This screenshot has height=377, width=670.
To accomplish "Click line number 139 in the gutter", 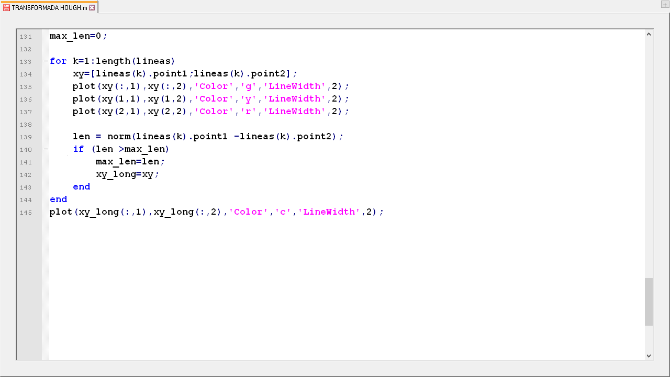I will pyautogui.click(x=26, y=137).
